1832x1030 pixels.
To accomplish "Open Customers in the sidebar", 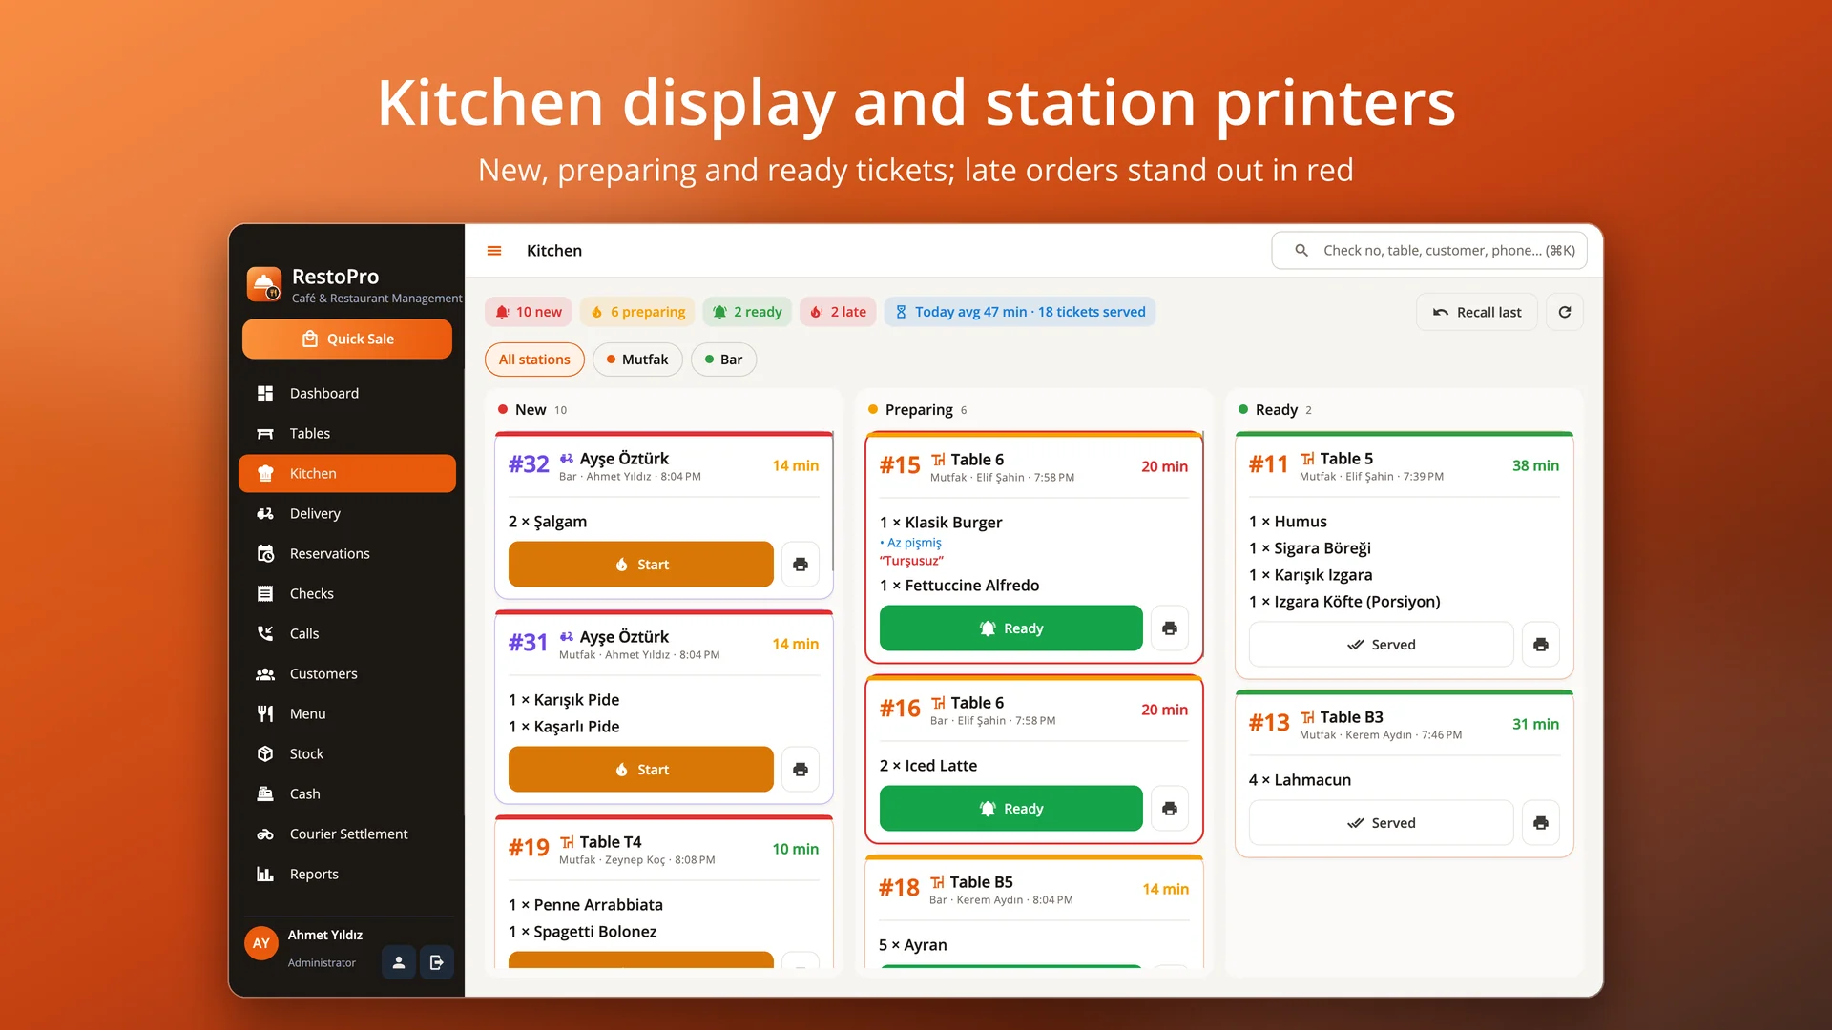I will pos(347,673).
